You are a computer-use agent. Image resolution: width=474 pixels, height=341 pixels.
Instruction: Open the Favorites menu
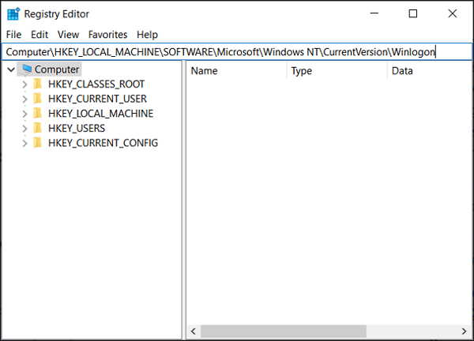[107, 35]
